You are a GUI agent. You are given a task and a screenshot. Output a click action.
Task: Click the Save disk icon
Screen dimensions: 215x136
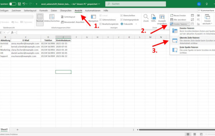tap(19, 4)
